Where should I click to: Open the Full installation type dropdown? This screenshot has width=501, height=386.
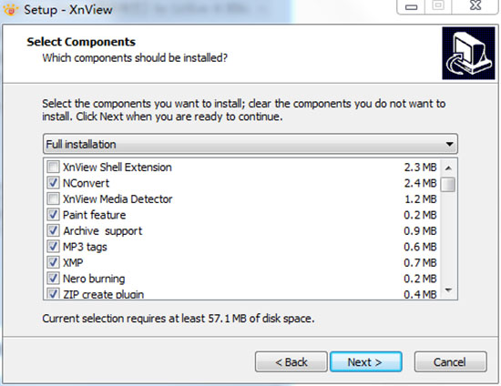click(250, 144)
